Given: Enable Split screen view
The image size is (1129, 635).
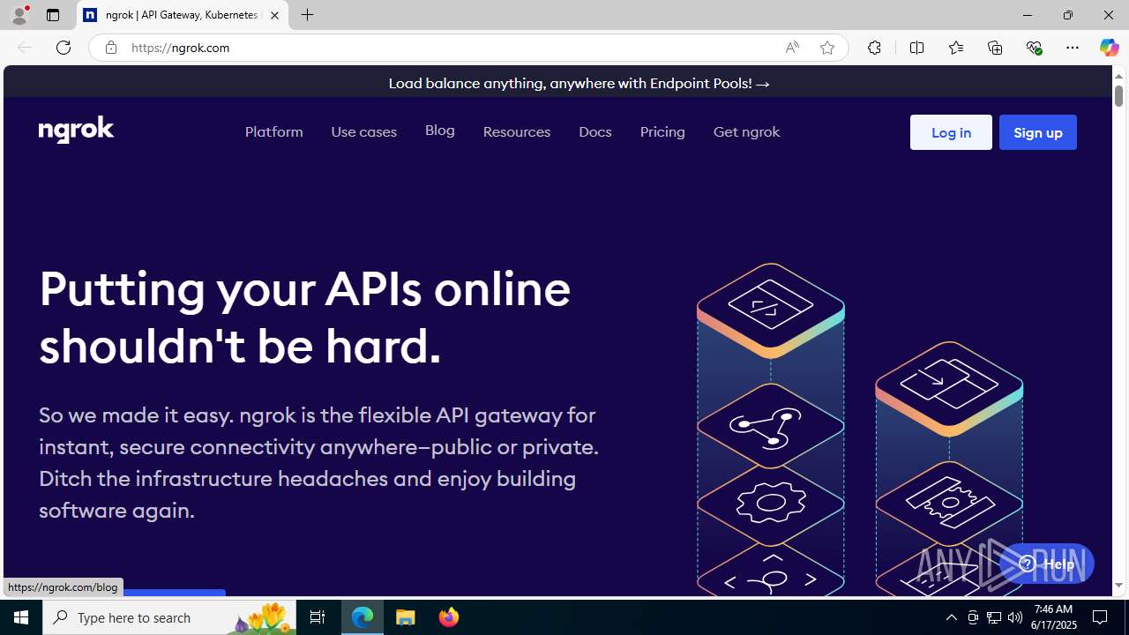Looking at the screenshot, I should [917, 48].
